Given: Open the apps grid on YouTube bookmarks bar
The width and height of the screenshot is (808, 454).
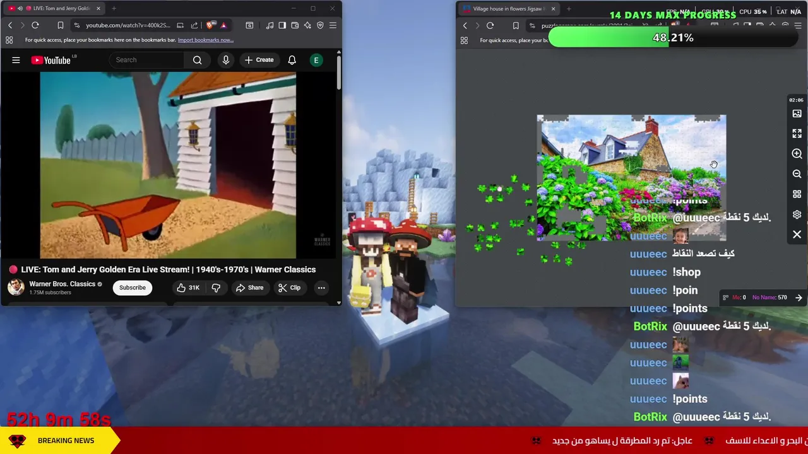Looking at the screenshot, I should tap(9, 40).
